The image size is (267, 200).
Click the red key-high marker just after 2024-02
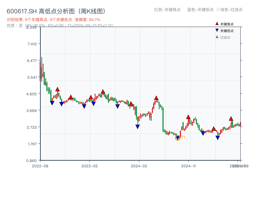[x=156, y=98]
